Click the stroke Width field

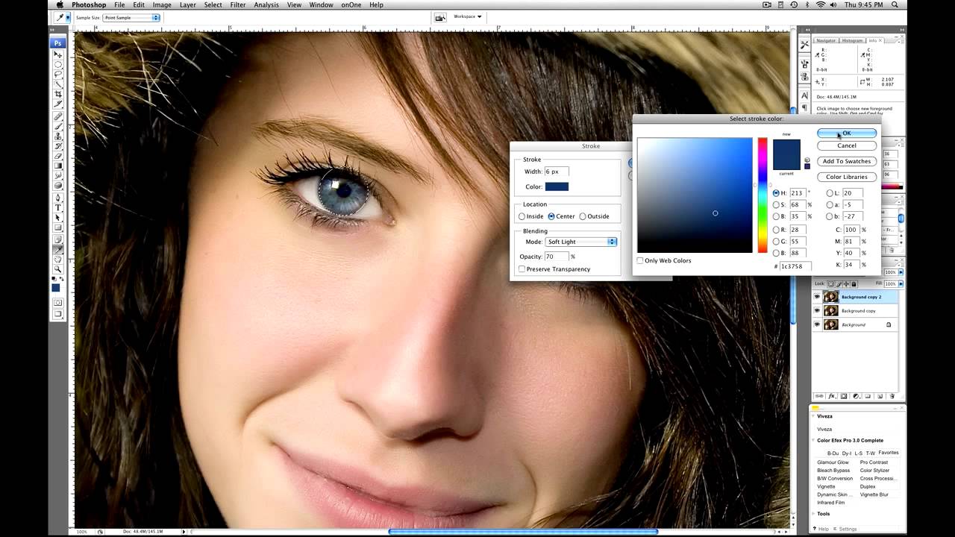point(557,172)
